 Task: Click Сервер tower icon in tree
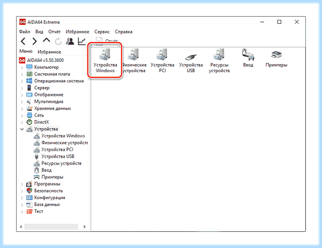pyautogui.click(x=30, y=88)
